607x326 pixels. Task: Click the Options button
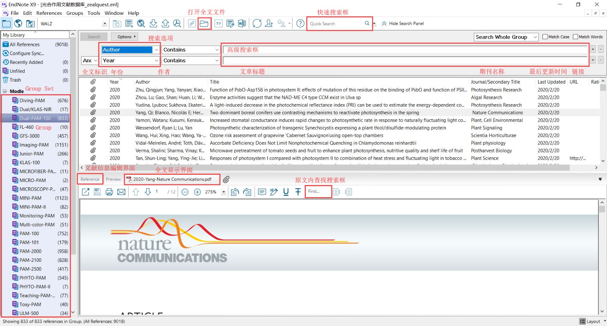coord(124,37)
